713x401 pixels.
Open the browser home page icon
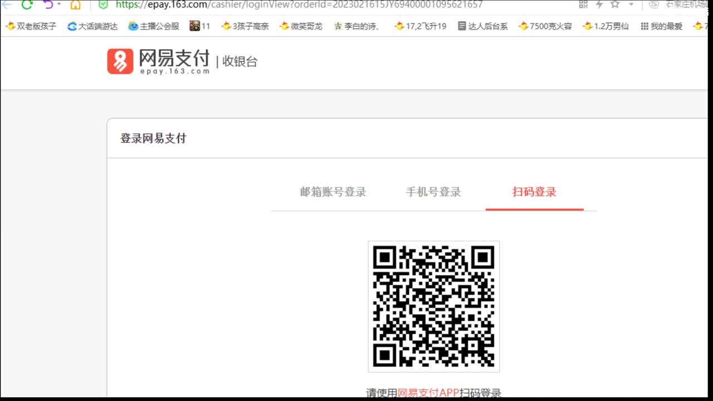76,4
